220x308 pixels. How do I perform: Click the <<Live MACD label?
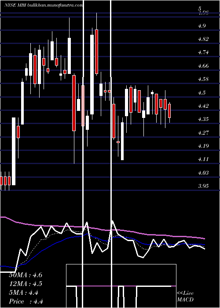pos(185,297)
